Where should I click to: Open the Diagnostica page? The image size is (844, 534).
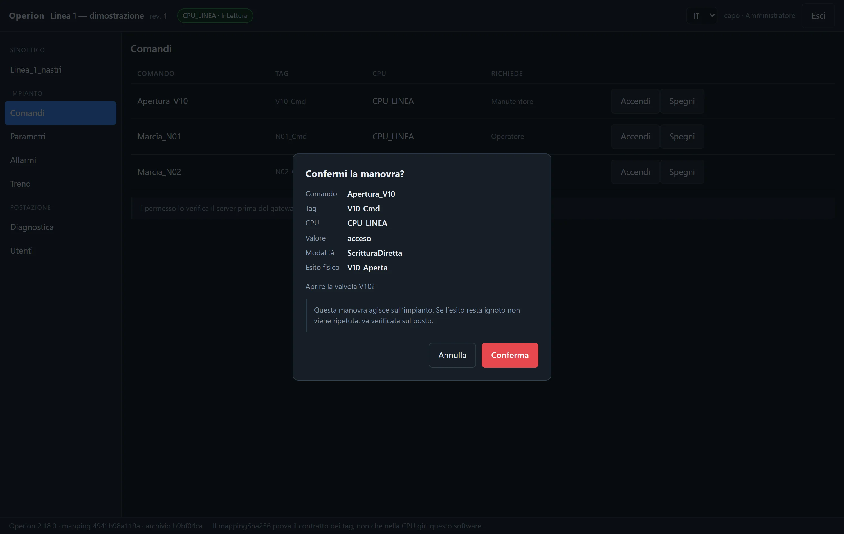60,227
